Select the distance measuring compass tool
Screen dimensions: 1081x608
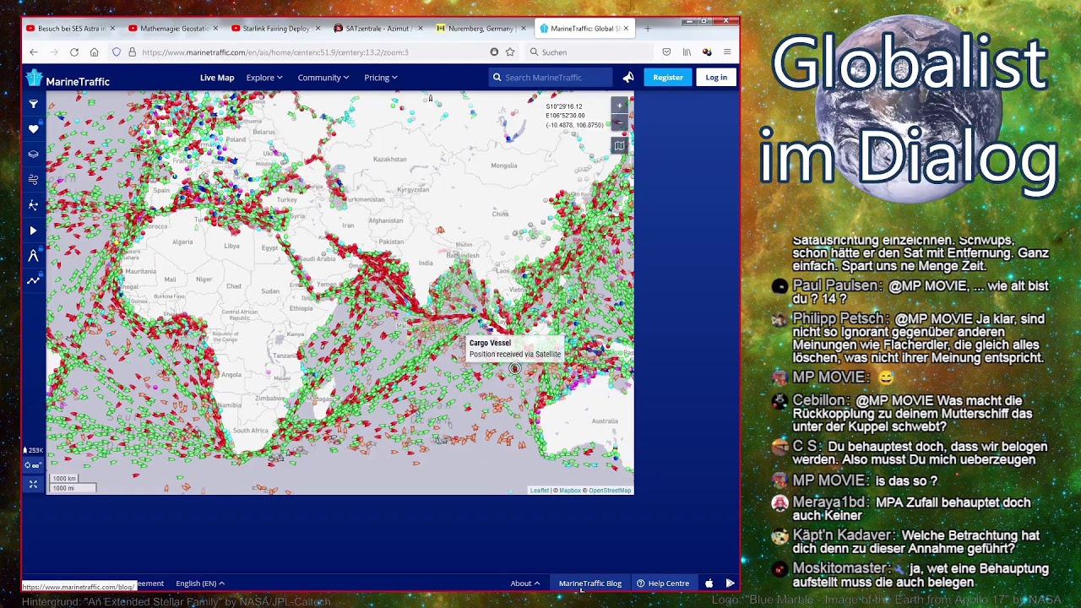tap(34, 256)
